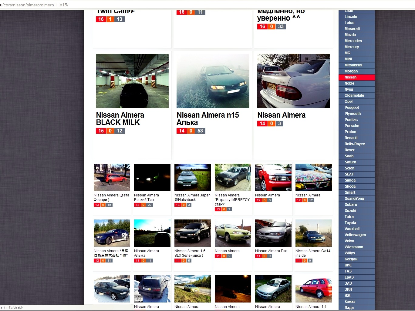
Task: View the dark headlights 'Резкий Тип' thumbnail
Action: point(152,177)
